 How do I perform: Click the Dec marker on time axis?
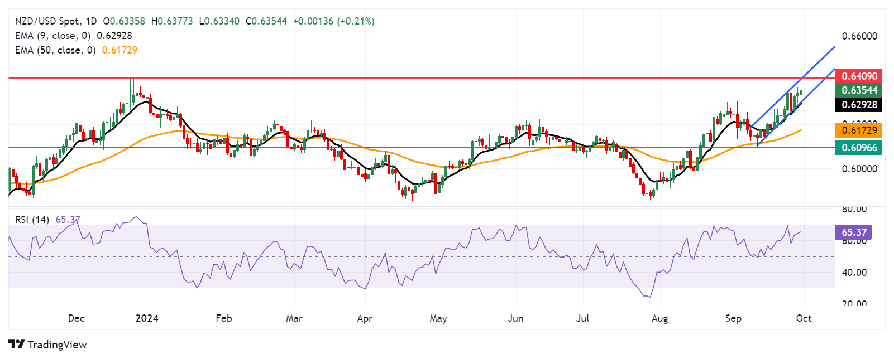(77, 318)
